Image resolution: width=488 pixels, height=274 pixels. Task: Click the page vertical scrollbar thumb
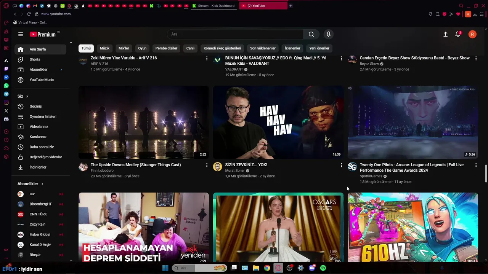point(486,174)
